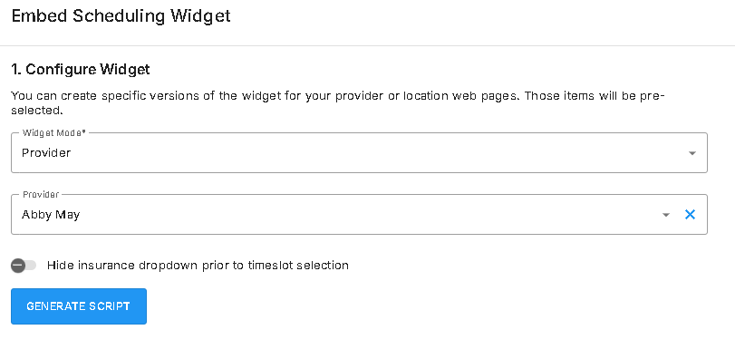Image resolution: width=735 pixels, height=349 pixels.
Task: Click the minus knob on the insurance toggle
Action: point(18,266)
